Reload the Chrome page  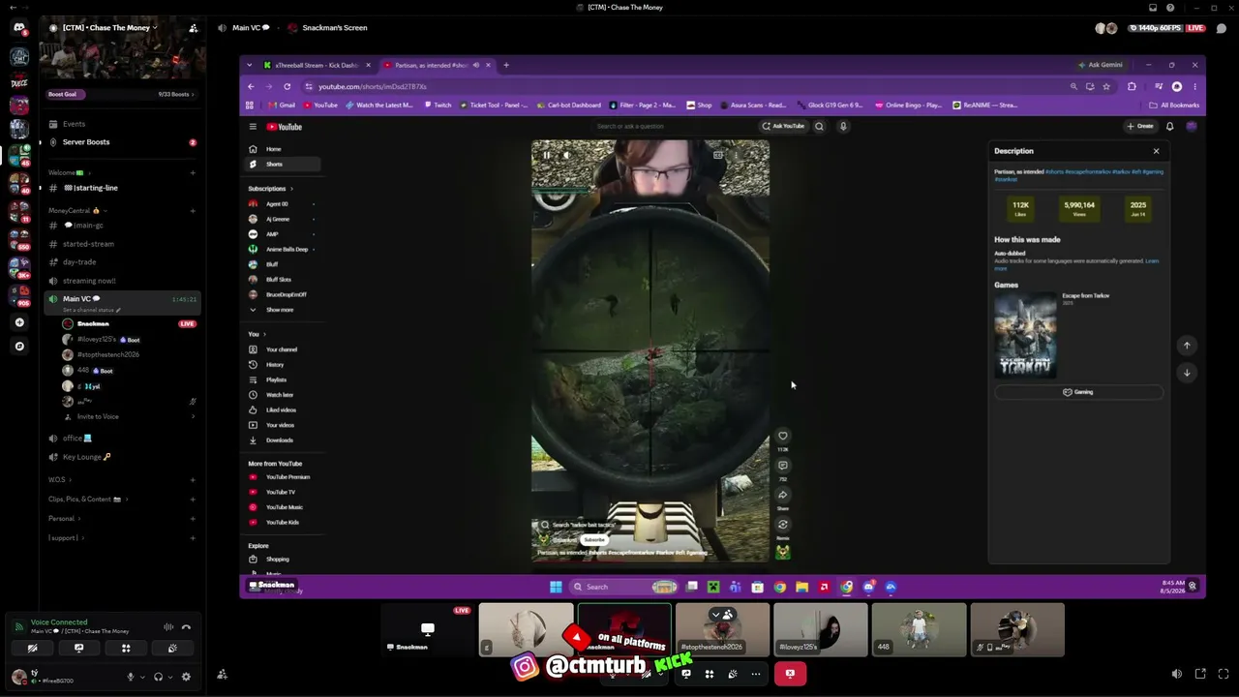click(x=287, y=86)
